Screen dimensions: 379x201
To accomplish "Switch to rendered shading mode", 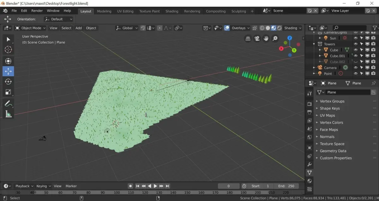I will (x=279, y=28).
